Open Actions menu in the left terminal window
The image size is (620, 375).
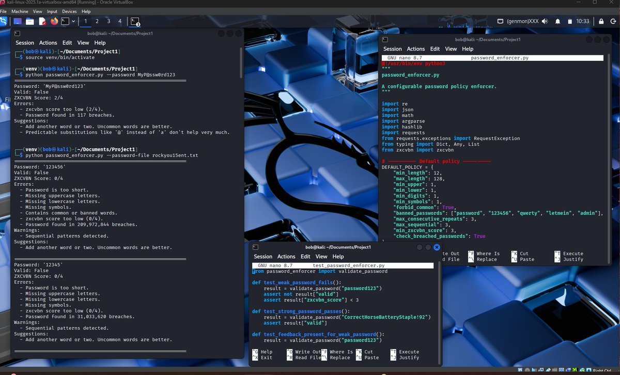point(48,43)
